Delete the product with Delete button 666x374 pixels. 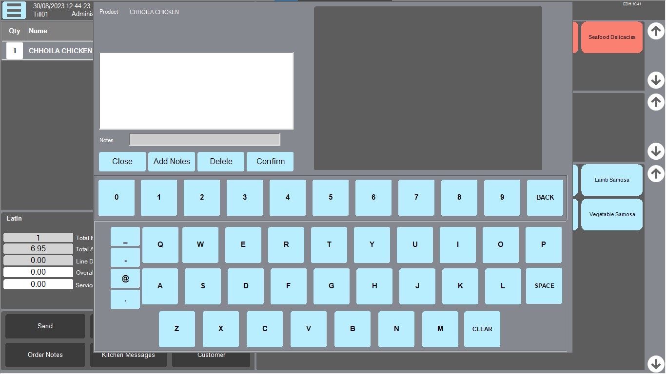click(221, 162)
